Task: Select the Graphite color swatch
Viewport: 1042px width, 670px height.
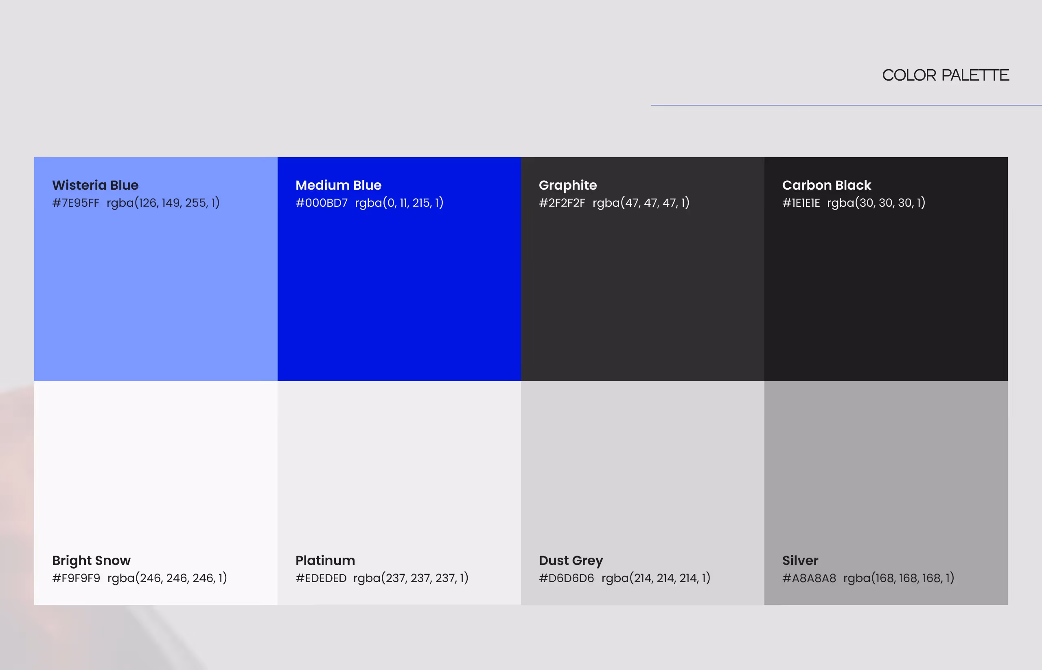Action: [643, 269]
